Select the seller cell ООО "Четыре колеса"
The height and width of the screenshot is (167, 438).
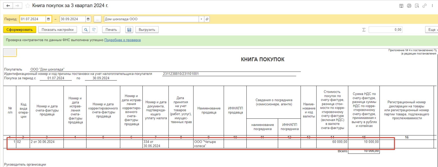click(208, 144)
